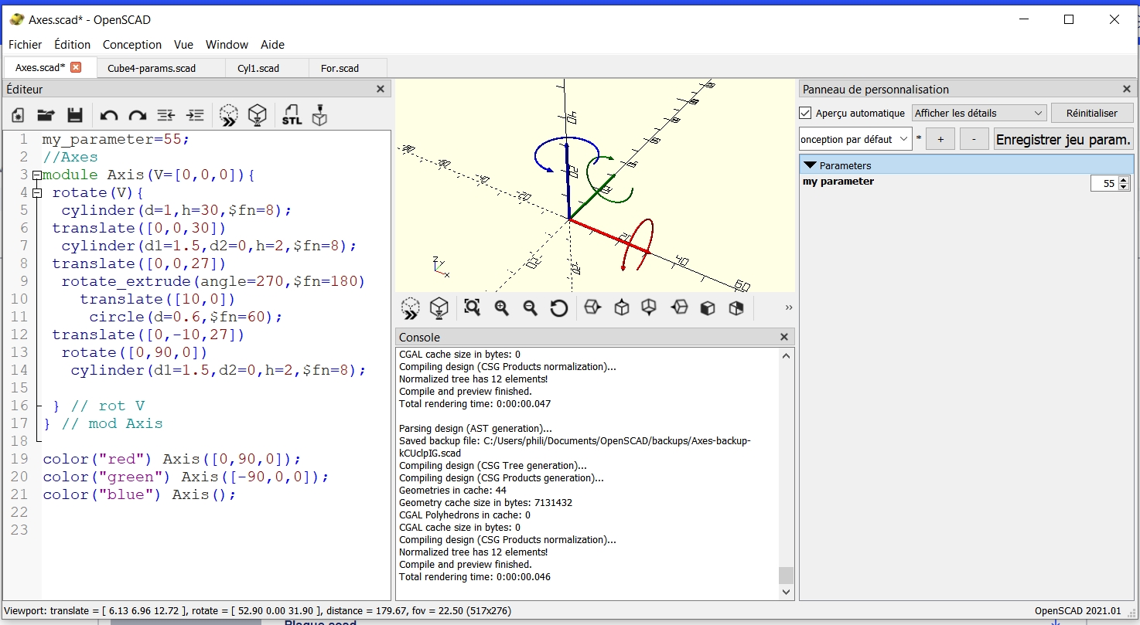Viewport: 1140px width, 625px height.
Task: Zoom out of the 3D view
Action: tap(530, 307)
